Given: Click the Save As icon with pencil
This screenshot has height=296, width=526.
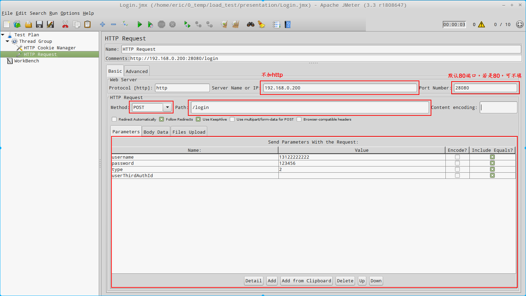Looking at the screenshot, I should pyautogui.click(x=50, y=24).
